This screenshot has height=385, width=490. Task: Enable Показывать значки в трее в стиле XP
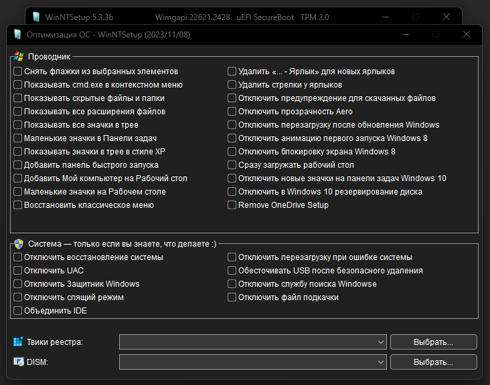coord(18,151)
